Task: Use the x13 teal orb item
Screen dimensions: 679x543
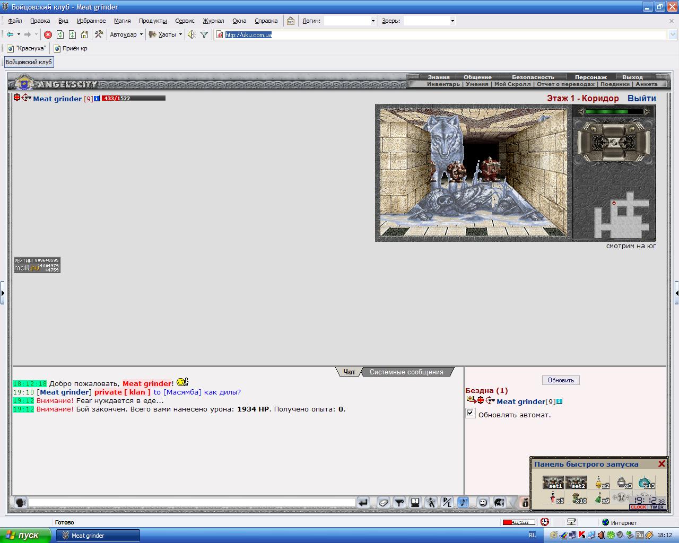Action: coord(645,483)
